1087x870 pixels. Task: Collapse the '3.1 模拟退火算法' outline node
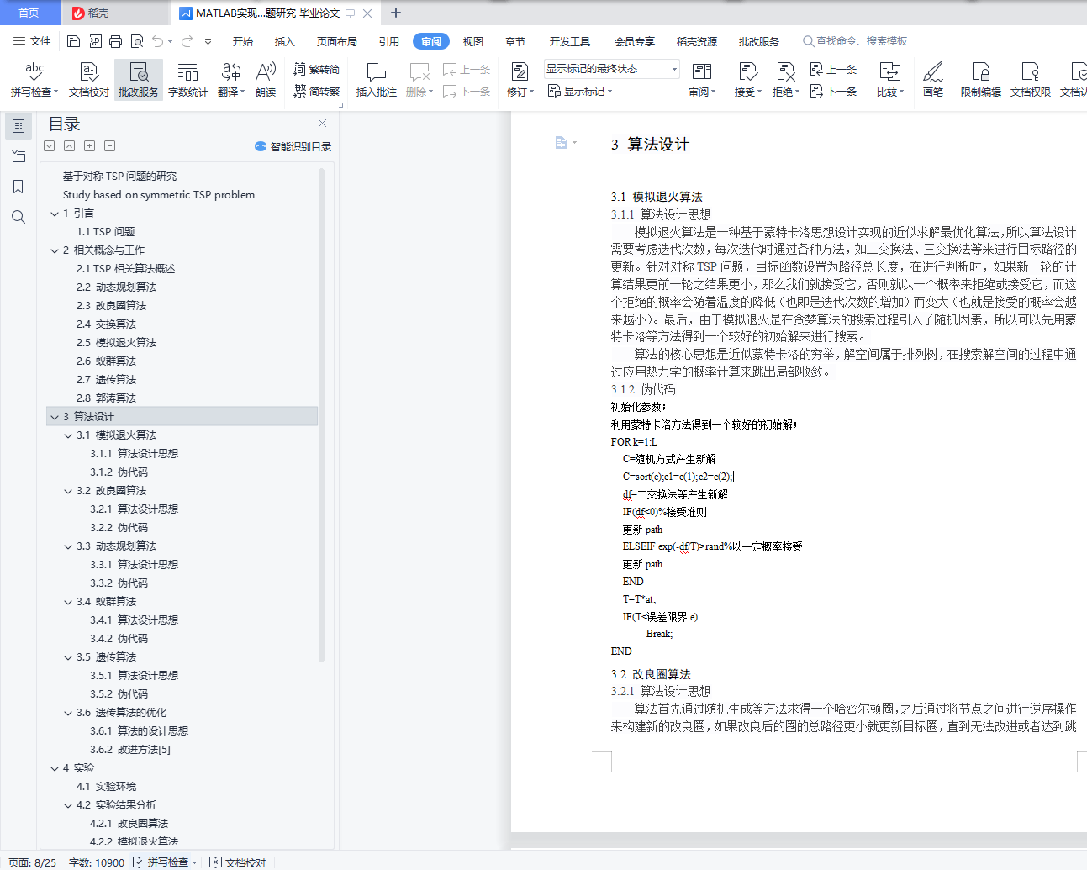pyautogui.click(x=68, y=435)
